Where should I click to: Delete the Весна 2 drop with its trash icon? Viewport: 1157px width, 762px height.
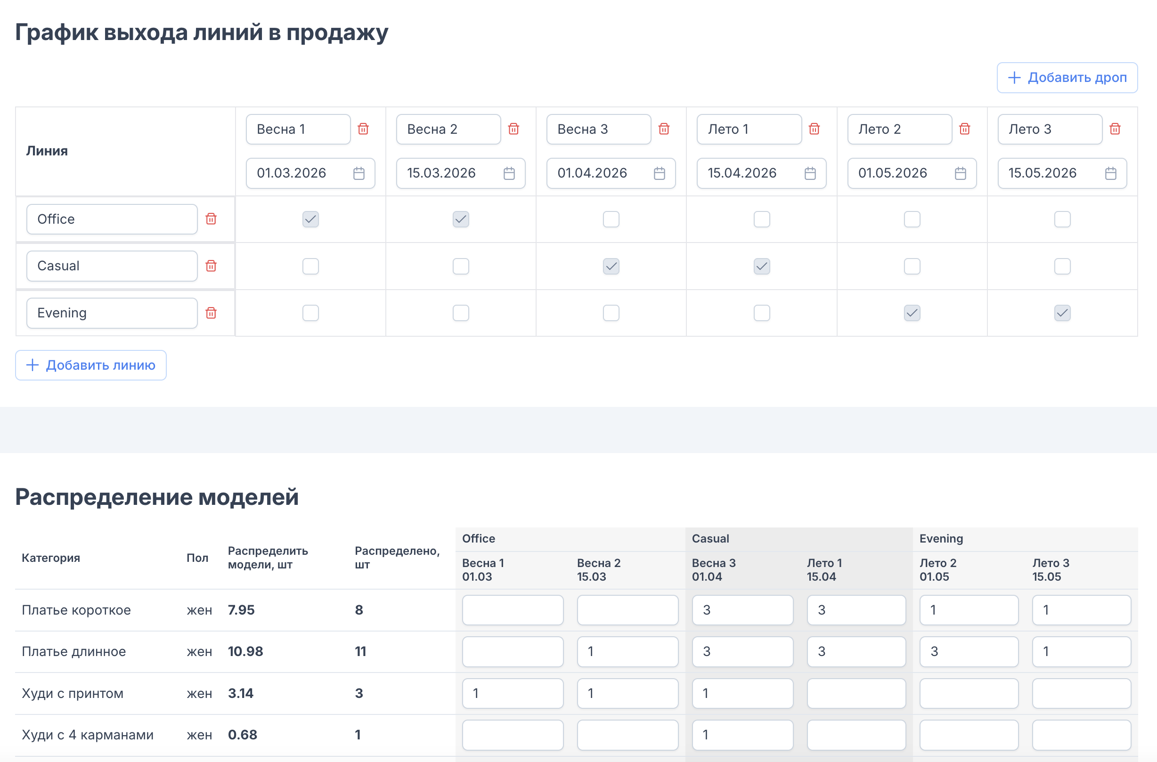[513, 129]
